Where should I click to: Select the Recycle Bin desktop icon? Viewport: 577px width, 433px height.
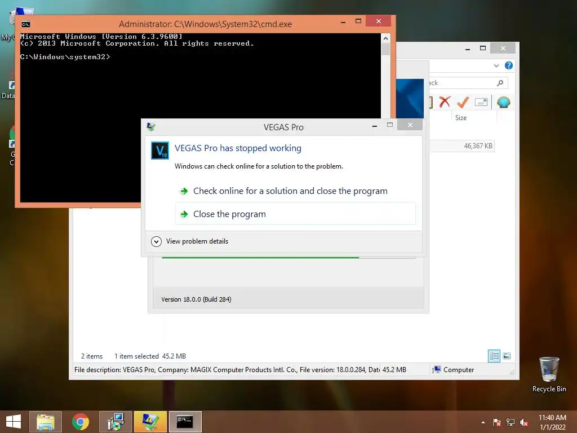click(x=549, y=374)
